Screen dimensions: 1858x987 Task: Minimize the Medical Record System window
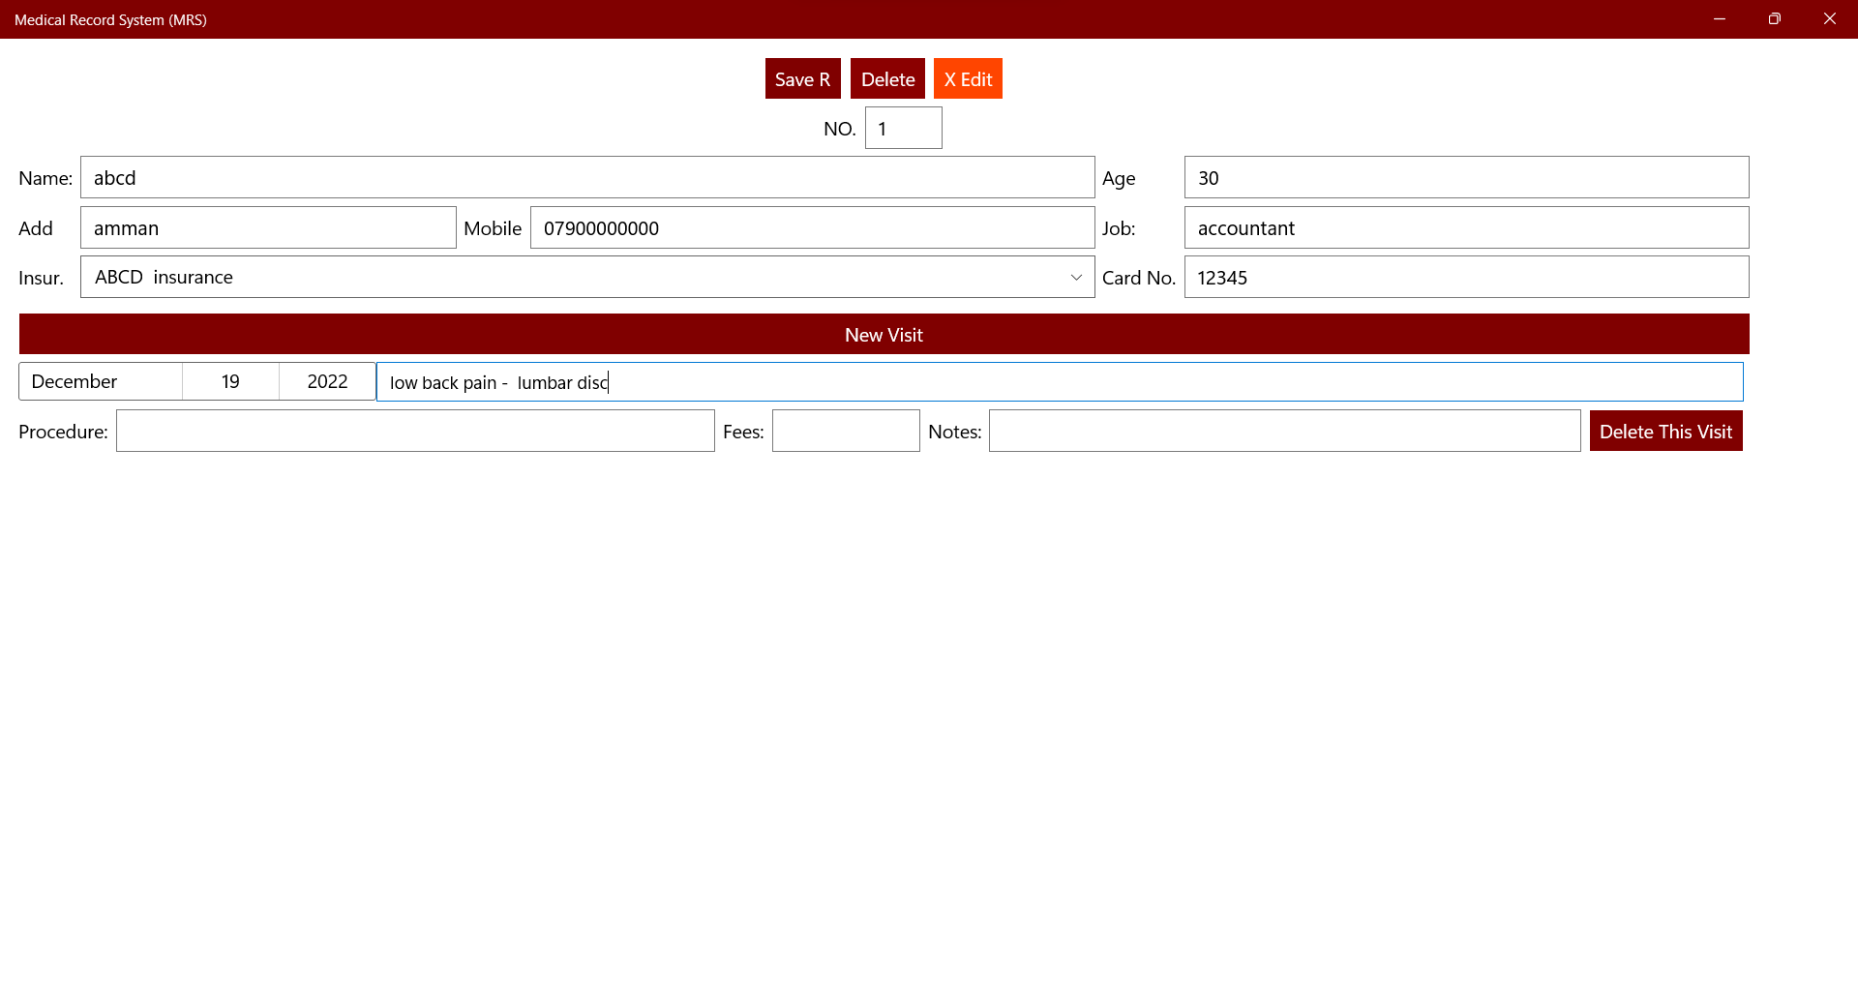tap(1720, 19)
